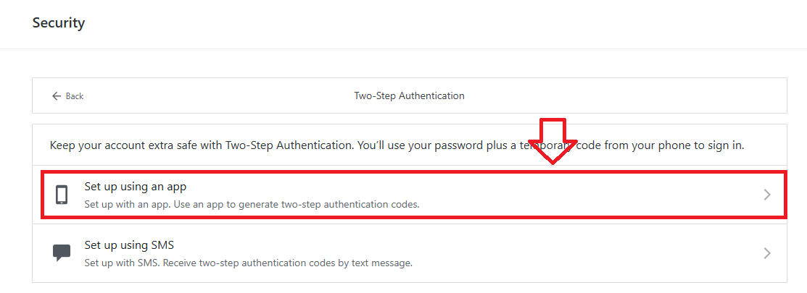807x293 pixels.
Task: Go back using the Back link
Action: (x=75, y=96)
